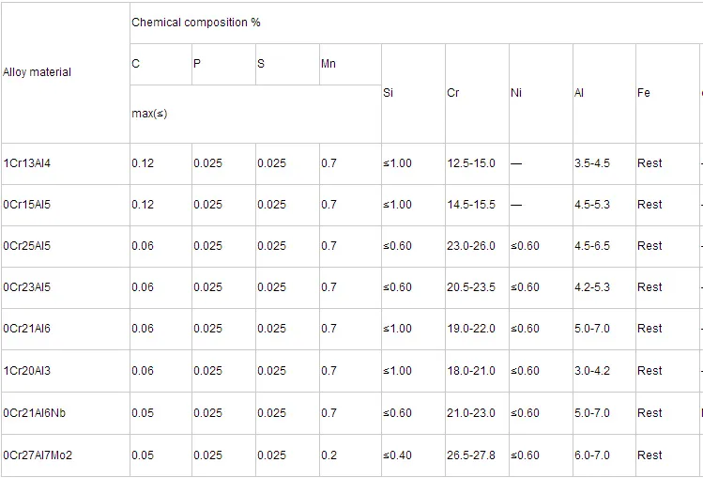The height and width of the screenshot is (478, 703).
Task: Click the 12.5-15.0 chromium value cell
Action: (471, 163)
